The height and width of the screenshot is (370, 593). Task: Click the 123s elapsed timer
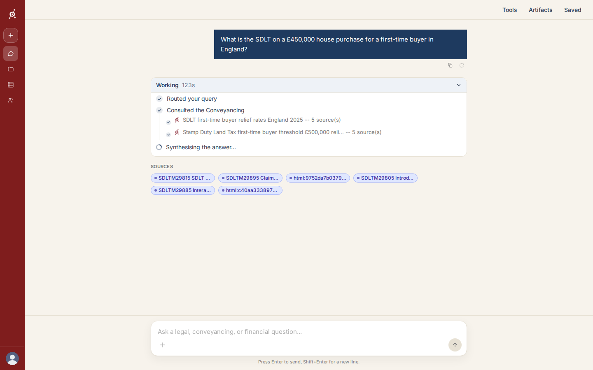[189, 85]
